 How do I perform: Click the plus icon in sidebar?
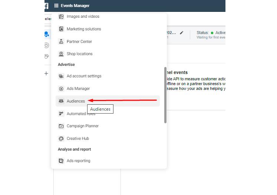(x=46, y=73)
